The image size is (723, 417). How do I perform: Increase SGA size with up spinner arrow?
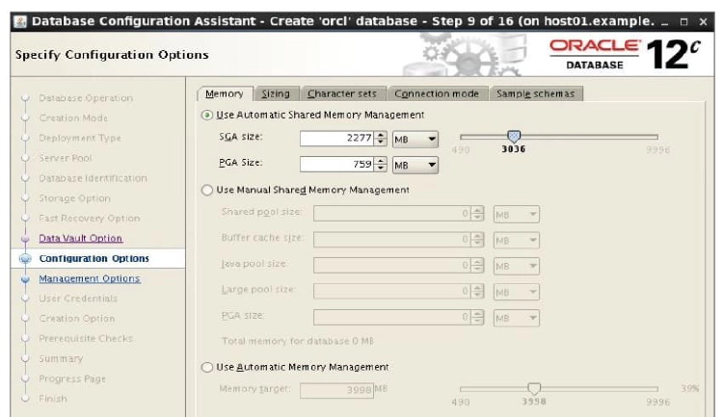[381, 135]
